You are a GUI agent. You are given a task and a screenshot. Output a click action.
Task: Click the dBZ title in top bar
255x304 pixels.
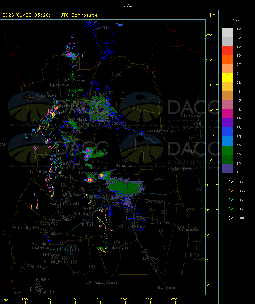tap(128, 5)
